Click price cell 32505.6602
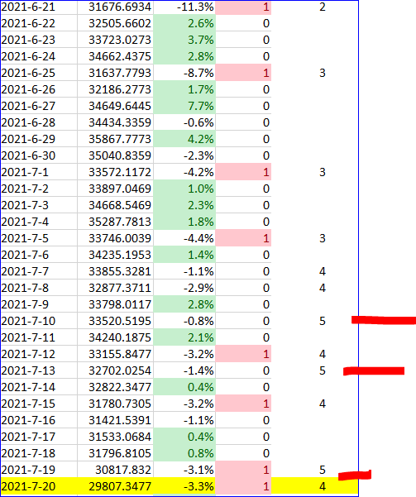The height and width of the screenshot is (497, 416). point(115,23)
